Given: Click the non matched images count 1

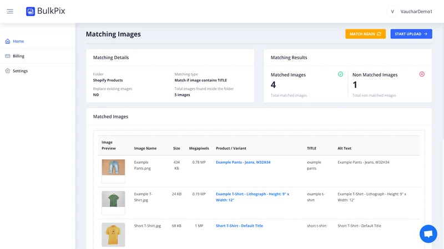Looking at the screenshot, I should 355,85.
